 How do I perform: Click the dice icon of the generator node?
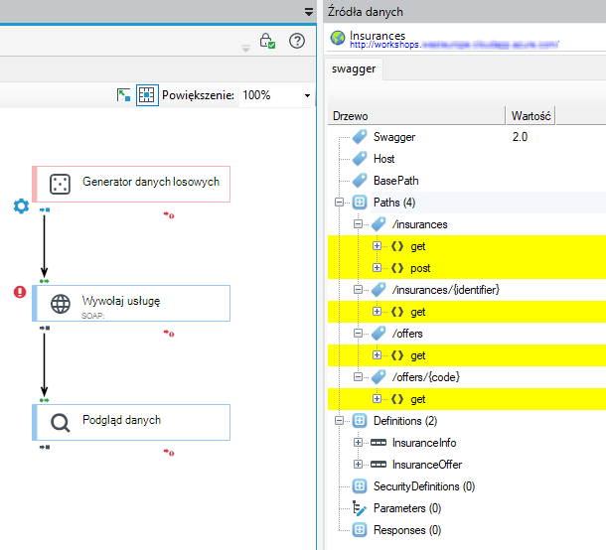pos(60,184)
